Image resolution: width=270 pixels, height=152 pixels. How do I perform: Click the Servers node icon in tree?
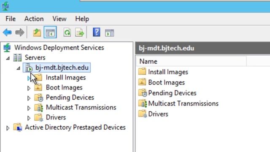(x=18, y=57)
